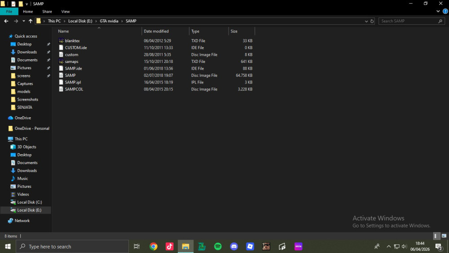This screenshot has width=449, height=253.
Task: Open the Help question mark icon
Action: (x=445, y=12)
